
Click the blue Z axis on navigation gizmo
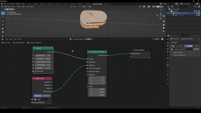160,14
